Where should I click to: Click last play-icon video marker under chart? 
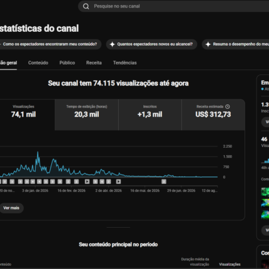[x=118, y=181]
